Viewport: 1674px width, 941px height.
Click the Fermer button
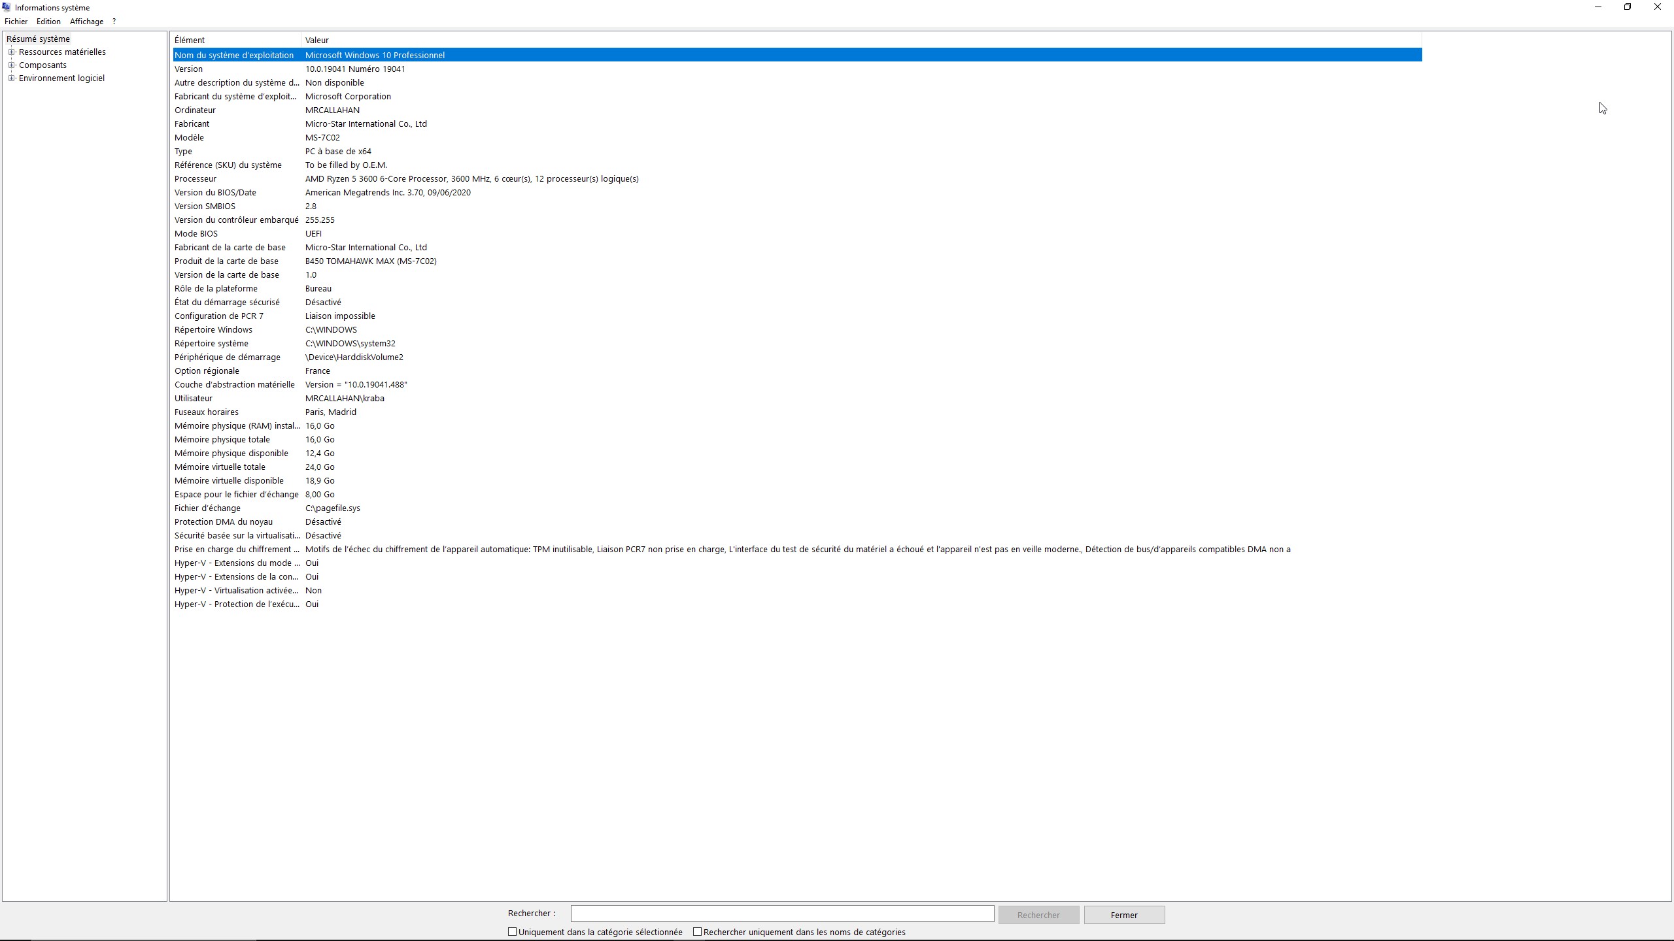click(x=1124, y=915)
